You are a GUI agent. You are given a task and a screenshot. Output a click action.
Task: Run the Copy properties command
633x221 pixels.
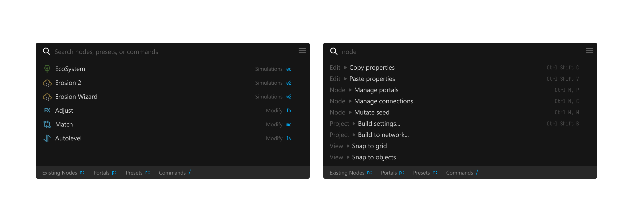click(x=372, y=68)
